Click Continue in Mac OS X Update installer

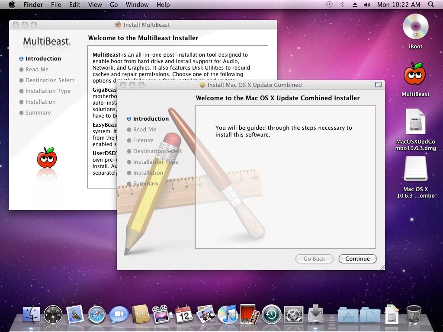point(357,259)
